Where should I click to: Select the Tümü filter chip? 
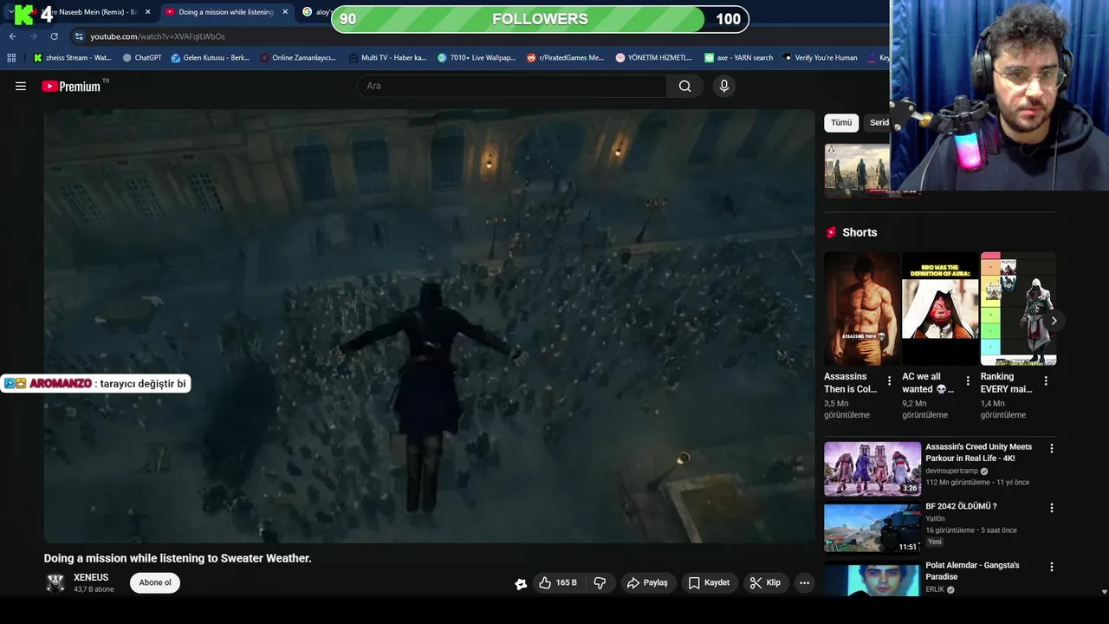pyautogui.click(x=841, y=123)
